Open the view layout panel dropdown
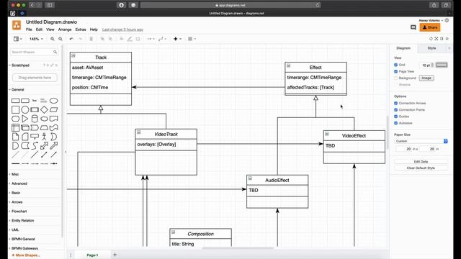This screenshot has width=461, height=259. click(17, 39)
